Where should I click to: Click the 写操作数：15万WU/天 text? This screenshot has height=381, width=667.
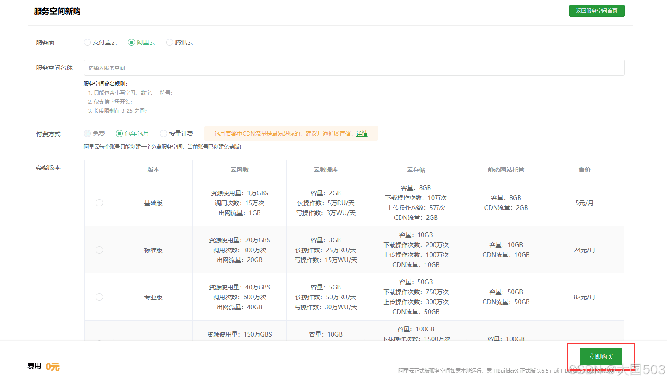click(326, 260)
